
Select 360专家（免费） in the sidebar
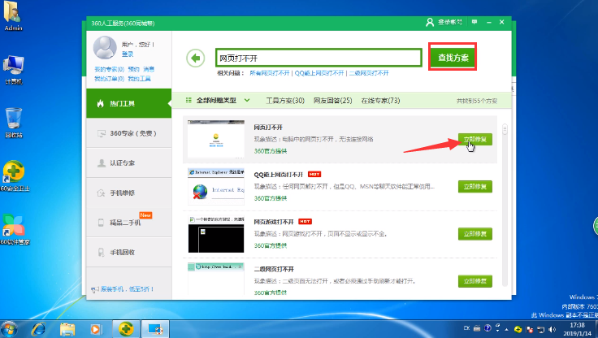tap(129, 133)
